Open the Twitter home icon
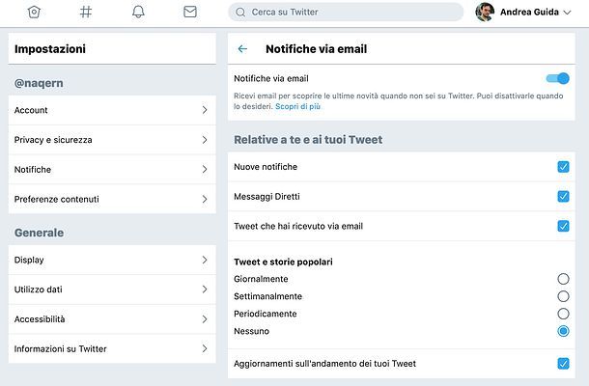589x386 pixels. 35,13
